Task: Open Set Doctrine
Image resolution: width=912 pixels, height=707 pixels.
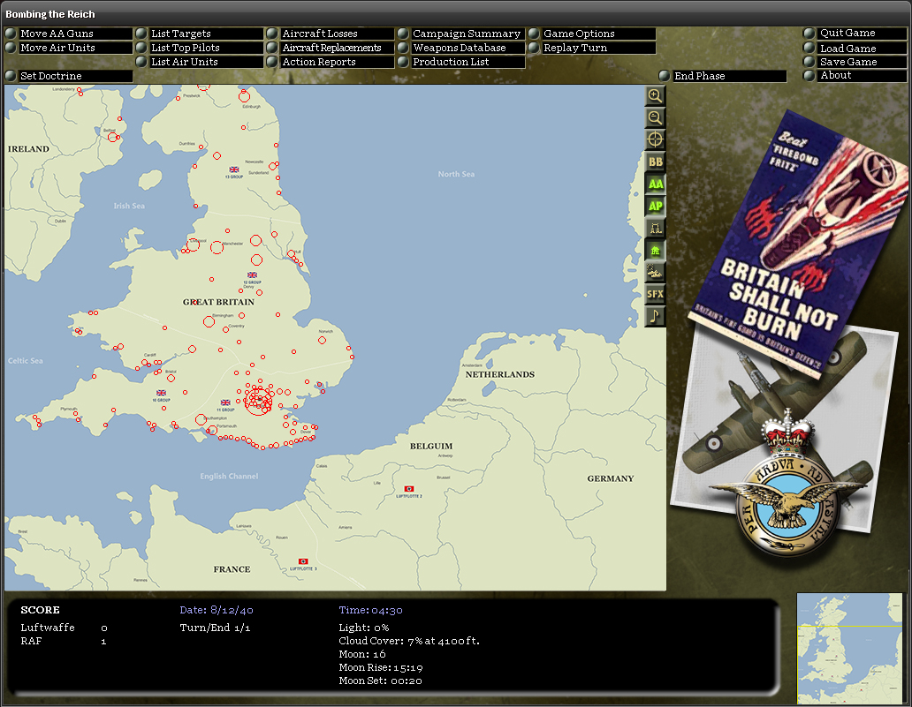Action: [x=69, y=76]
